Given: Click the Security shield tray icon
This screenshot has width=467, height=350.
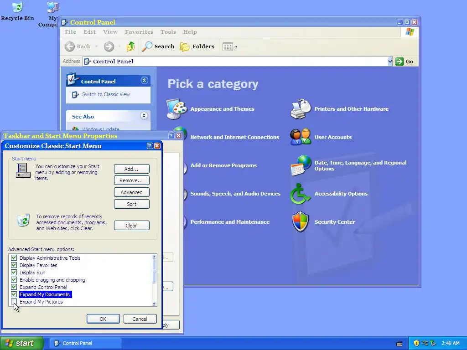Looking at the screenshot, I should click(416, 343).
